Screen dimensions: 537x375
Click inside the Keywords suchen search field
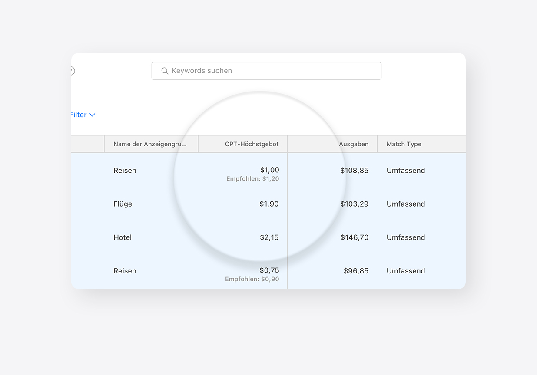(266, 71)
